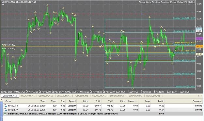Click the Intraday R1 (80.9) level label
This screenshot has height=121, width=204.
point(184,31)
